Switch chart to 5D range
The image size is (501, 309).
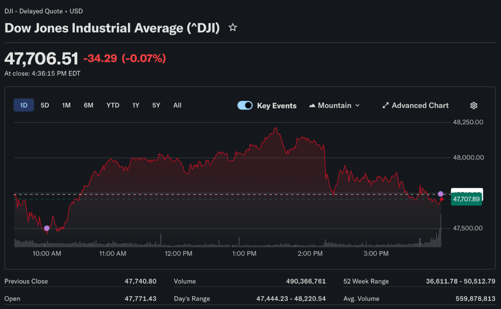[x=45, y=105]
